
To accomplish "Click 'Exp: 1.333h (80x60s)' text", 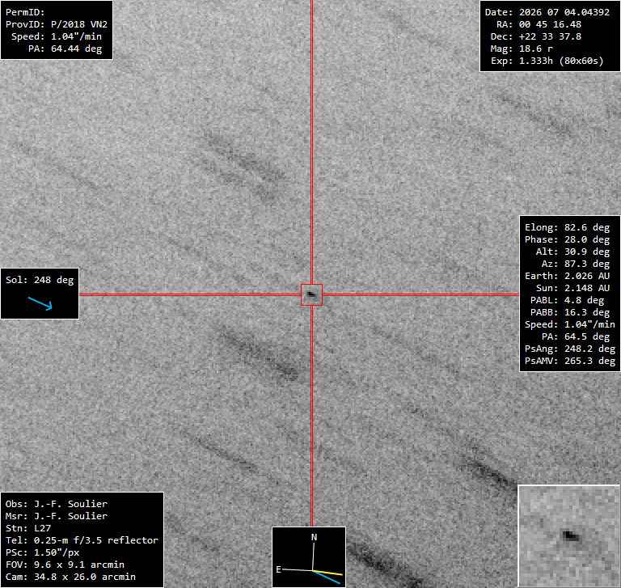I will (x=547, y=61).
